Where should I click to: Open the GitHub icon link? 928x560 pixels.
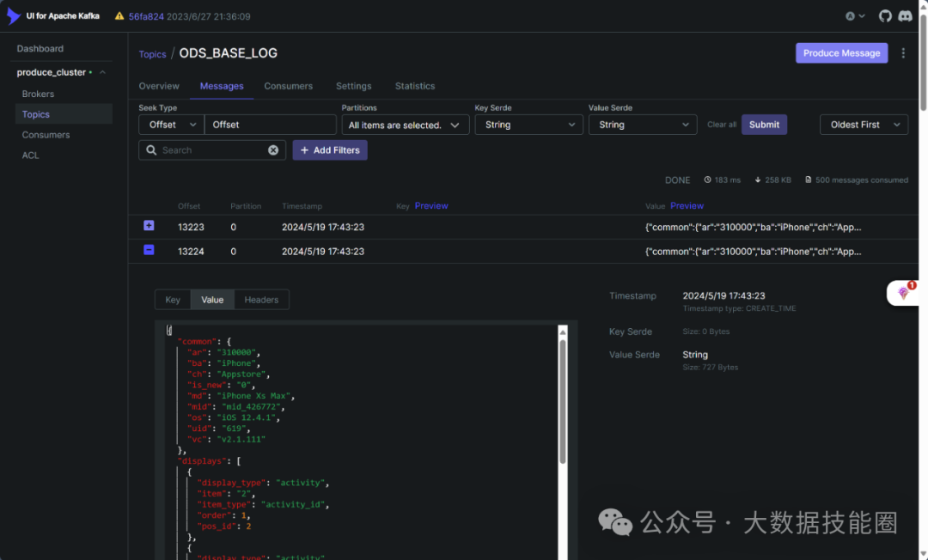click(885, 16)
